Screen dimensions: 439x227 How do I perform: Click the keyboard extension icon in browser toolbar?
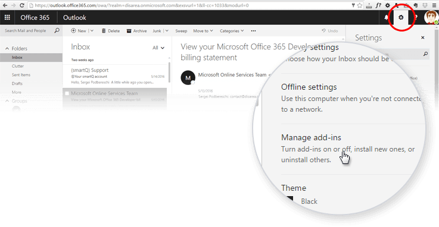pos(369,5)
